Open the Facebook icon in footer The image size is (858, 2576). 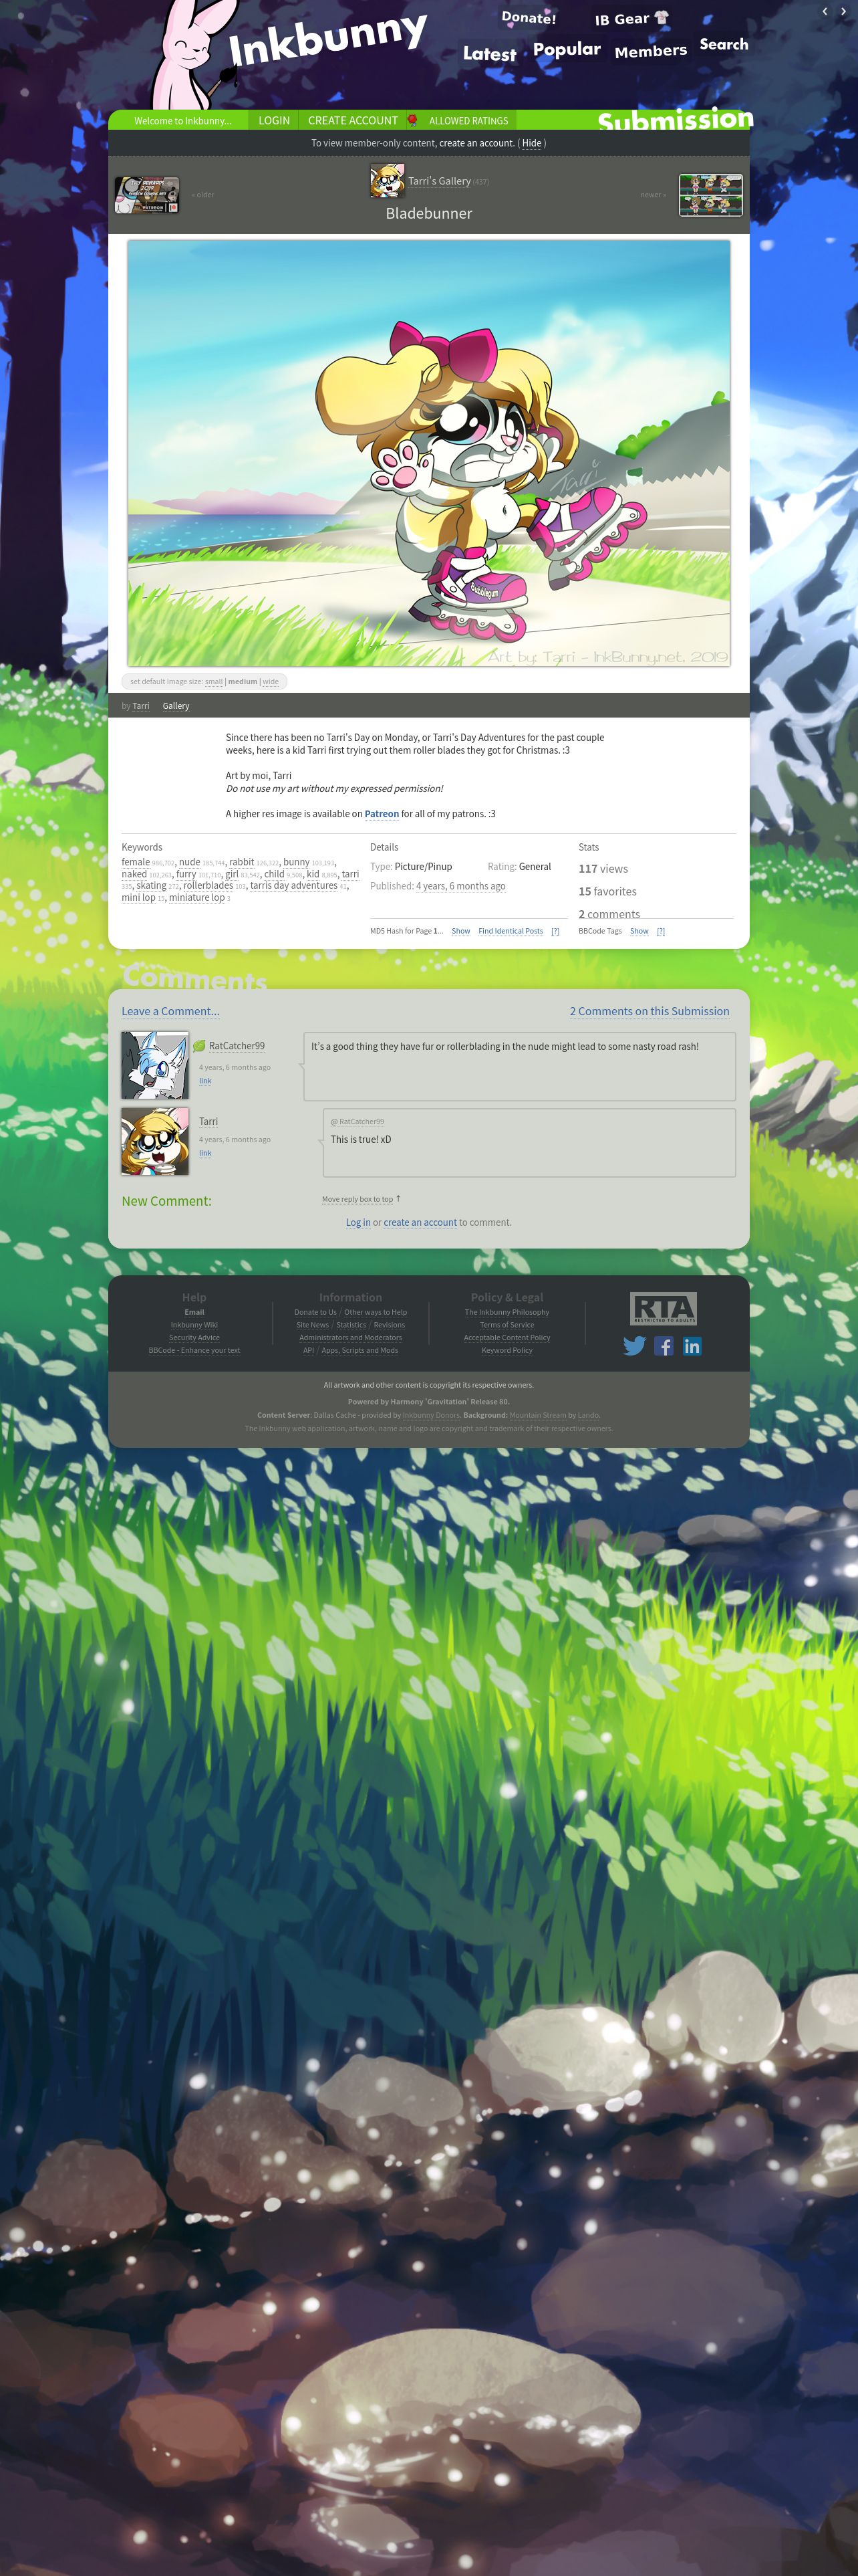click(664, 1346)
